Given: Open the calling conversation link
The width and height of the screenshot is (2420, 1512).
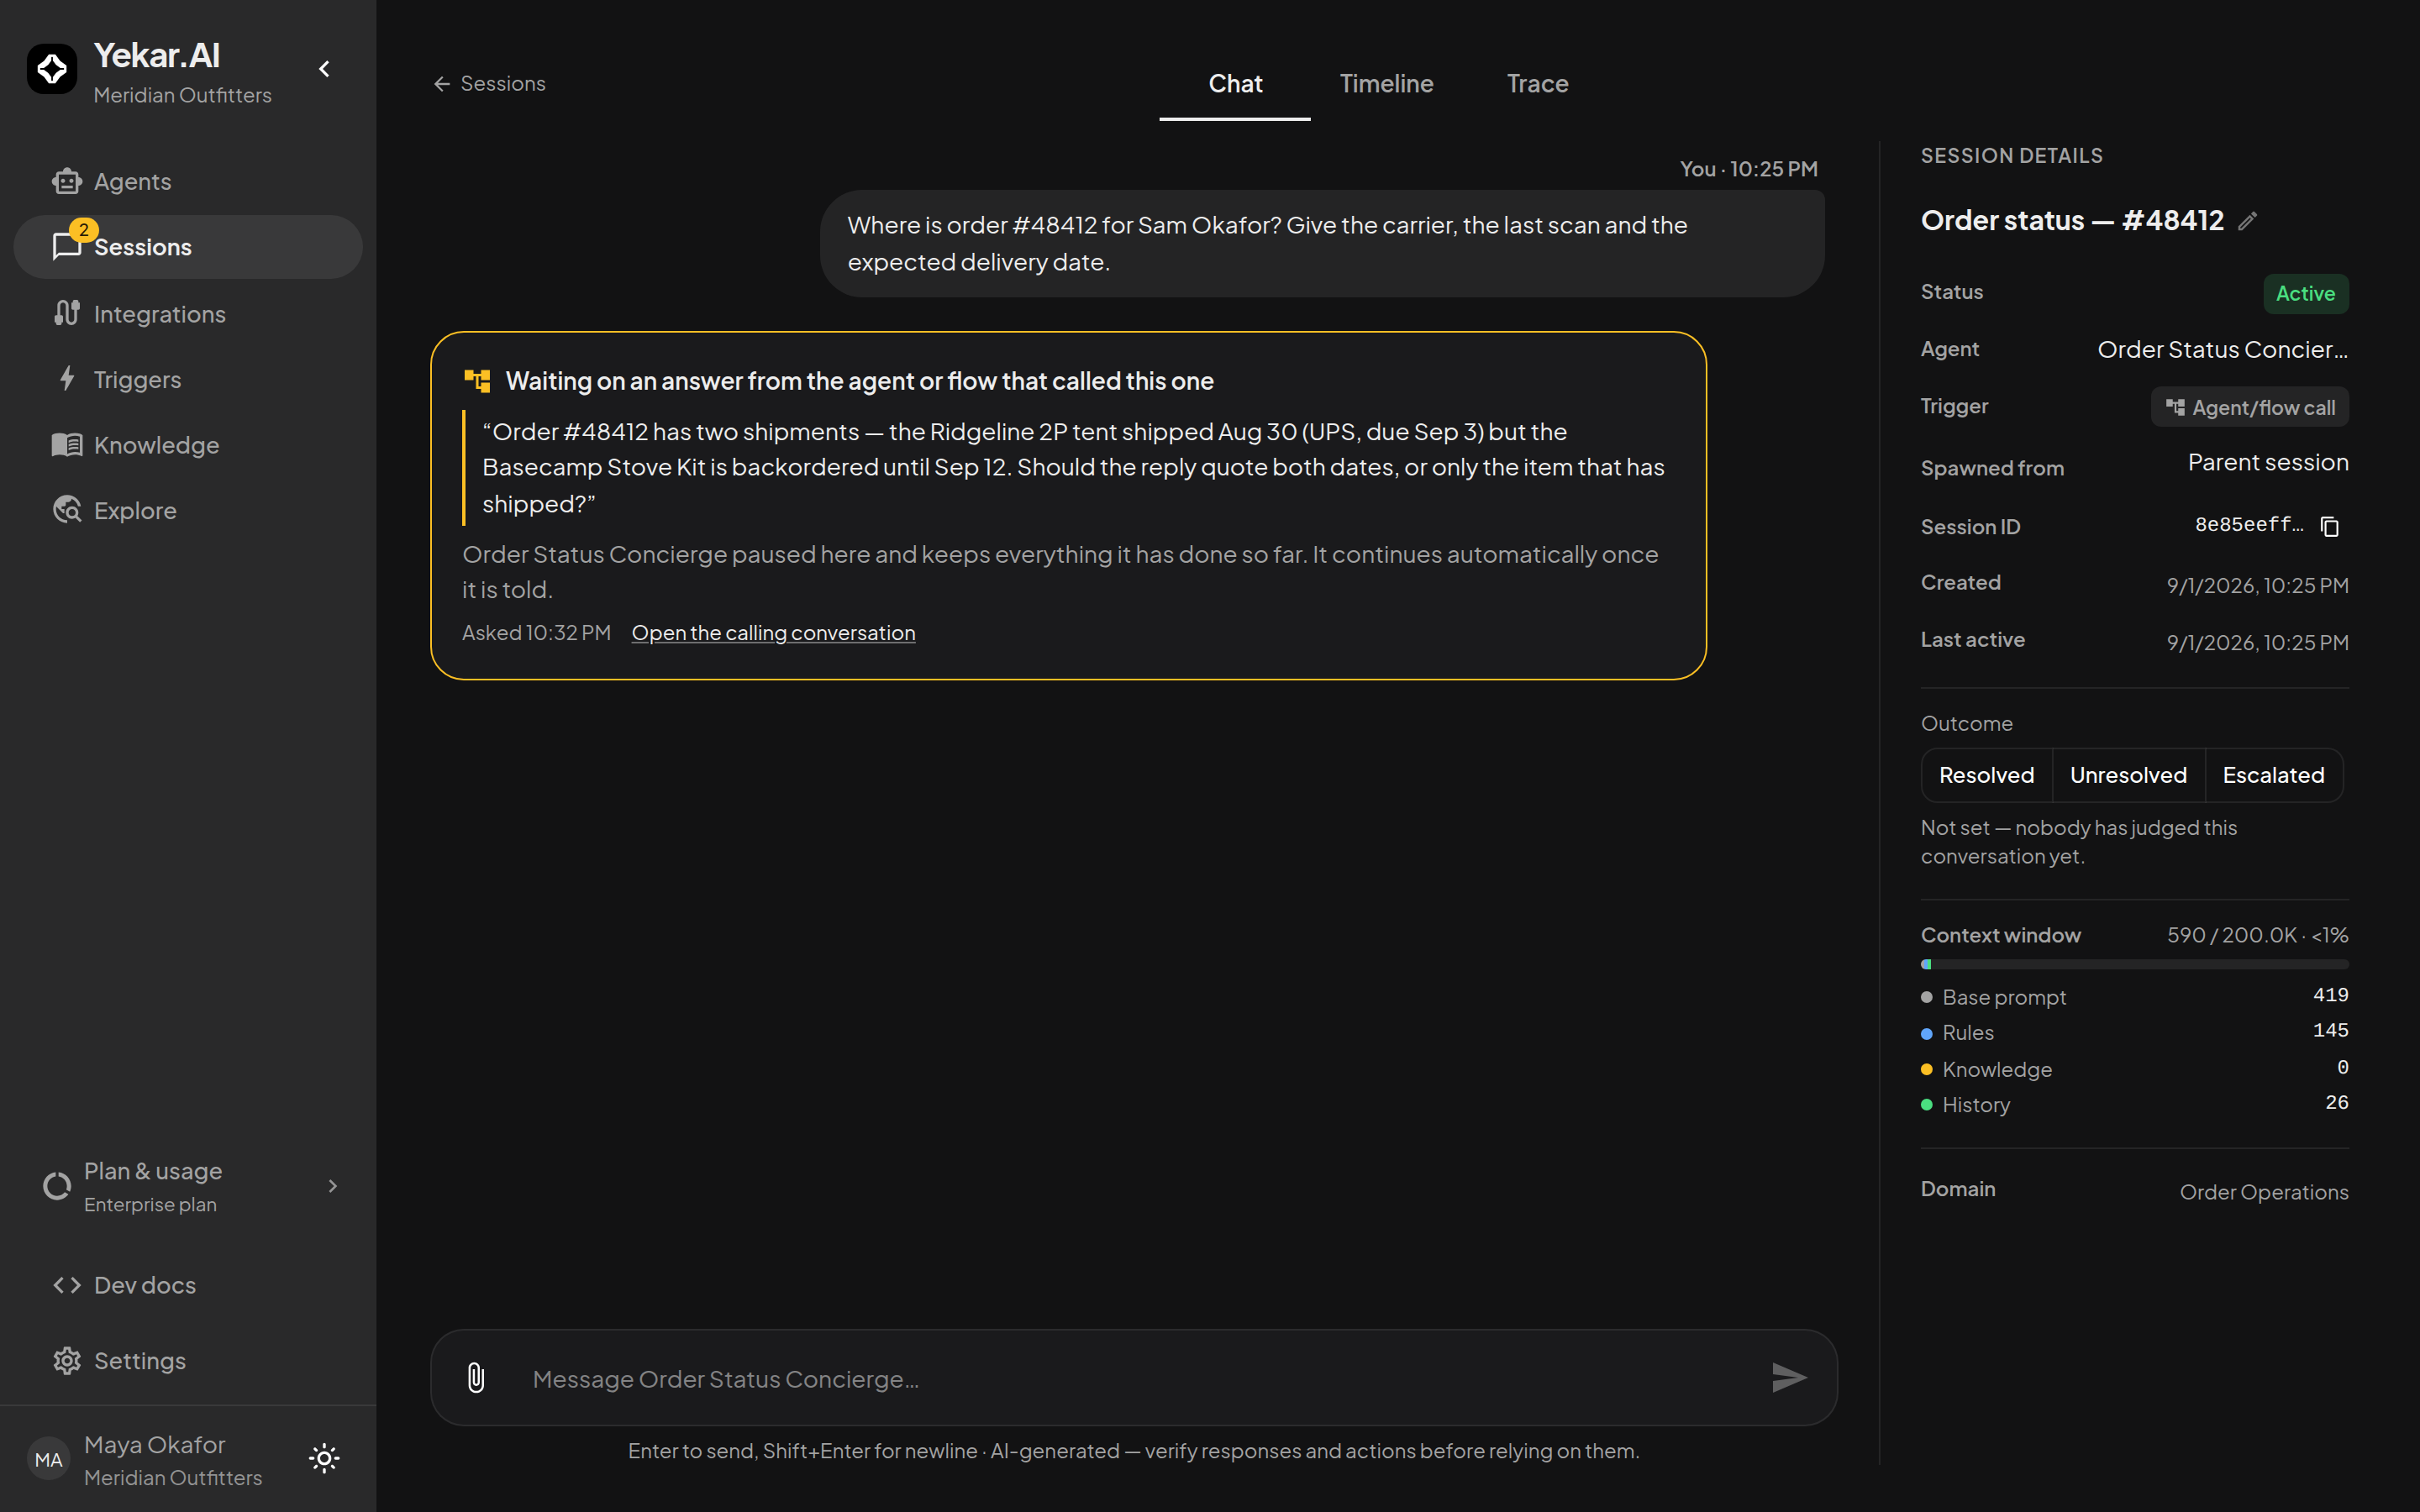Looking at the screenshot, I should [x=773, y=633].
